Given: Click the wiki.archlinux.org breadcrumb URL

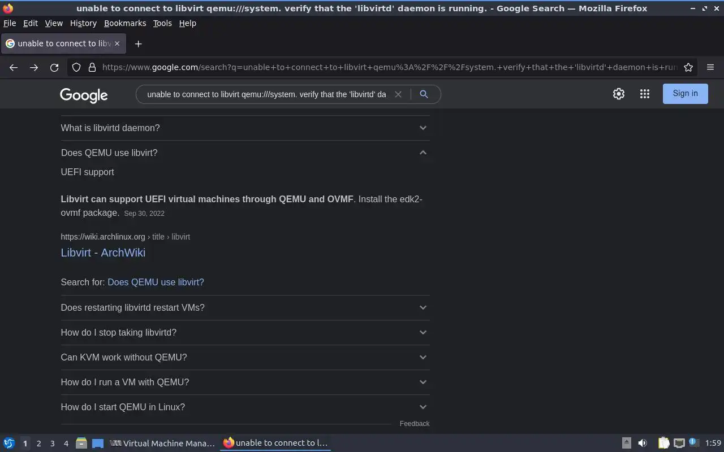Looking at the screenshot, I should 125,237.
